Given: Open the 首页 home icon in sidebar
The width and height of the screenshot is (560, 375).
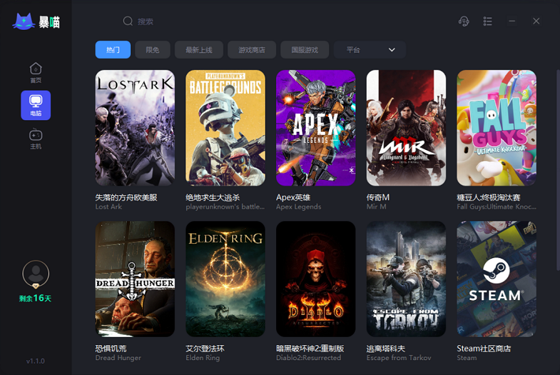Looking at the screenshot, I should pyautogui.click(x=36, y=72).
